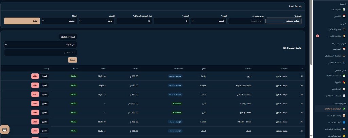Click قائمة الخدمات (8) list heading
This screenshot has width=348, height=138.
pyautogui.click(x=292, y=48)
